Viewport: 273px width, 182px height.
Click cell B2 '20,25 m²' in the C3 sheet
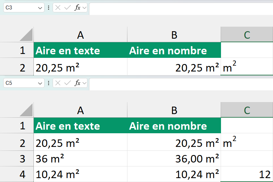(174, 67)
